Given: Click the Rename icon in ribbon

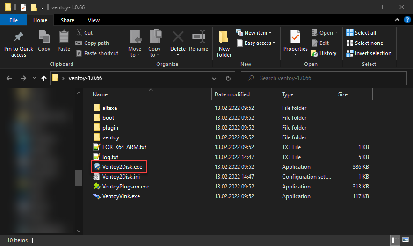Looking at the screenshot, I should point(199,37).
